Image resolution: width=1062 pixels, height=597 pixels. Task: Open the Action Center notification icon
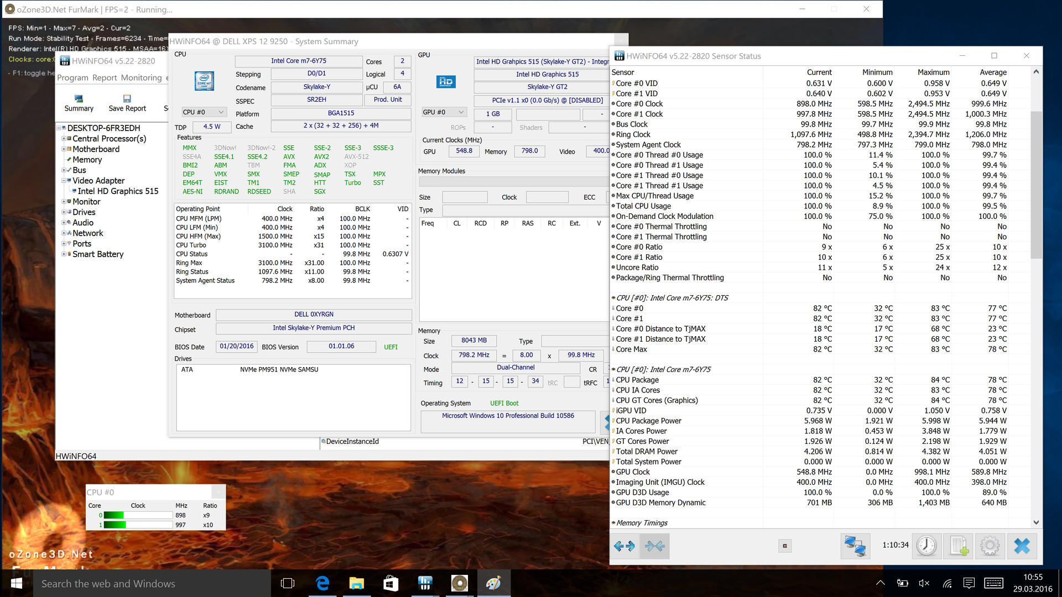[x=969, y=583]
